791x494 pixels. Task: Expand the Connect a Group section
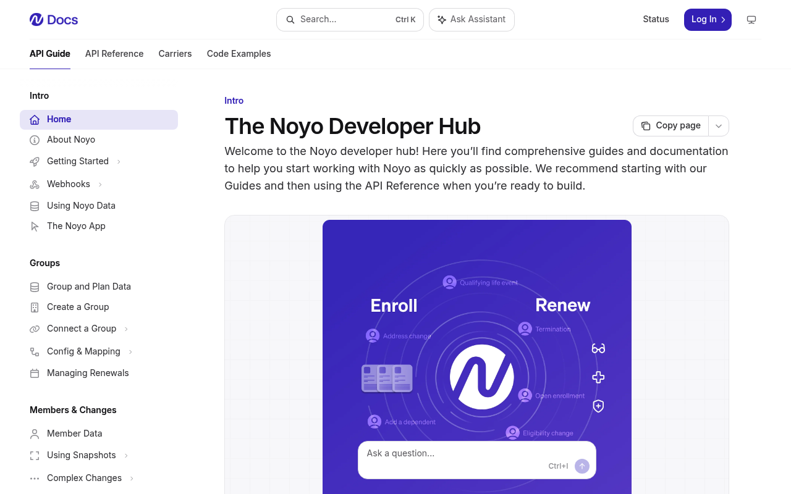(x=126, y=329)
